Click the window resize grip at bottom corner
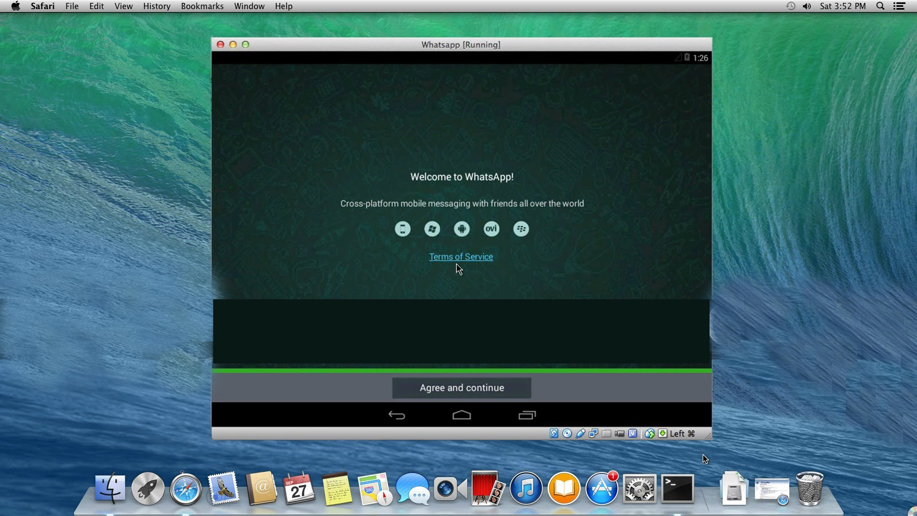 pos(707,436)
